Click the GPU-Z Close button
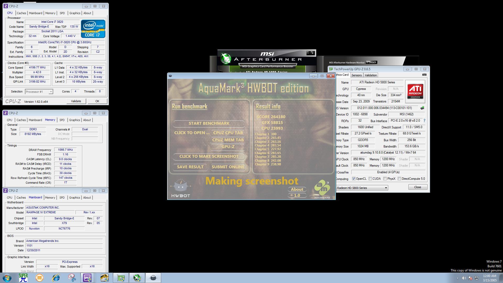The image size is (503, 283). point(418,187)
